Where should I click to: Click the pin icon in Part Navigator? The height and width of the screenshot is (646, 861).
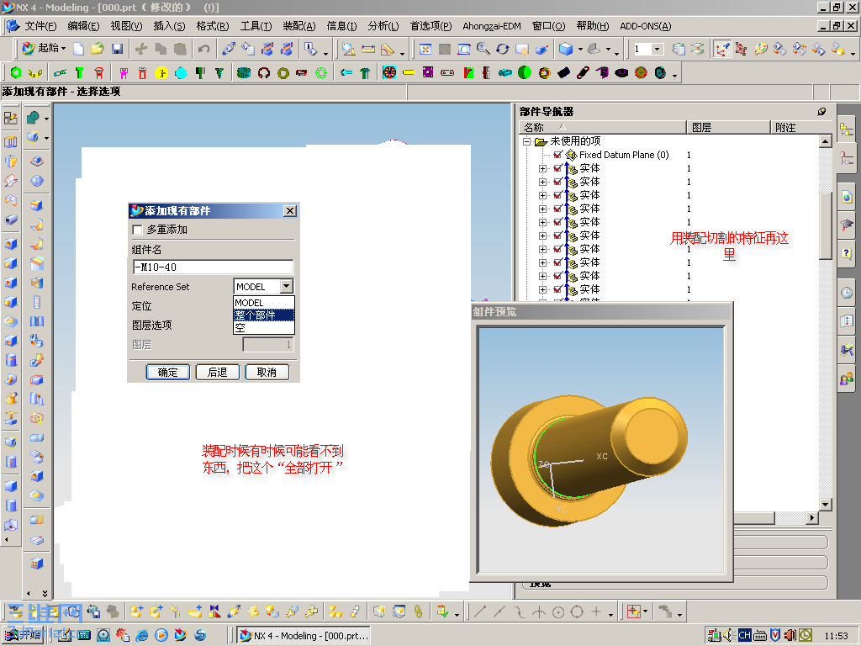pyautogui.click(x=821, y=112)
